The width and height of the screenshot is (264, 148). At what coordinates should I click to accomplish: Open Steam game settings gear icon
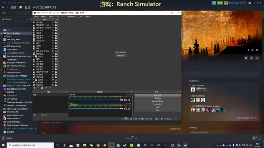(246, 58)
